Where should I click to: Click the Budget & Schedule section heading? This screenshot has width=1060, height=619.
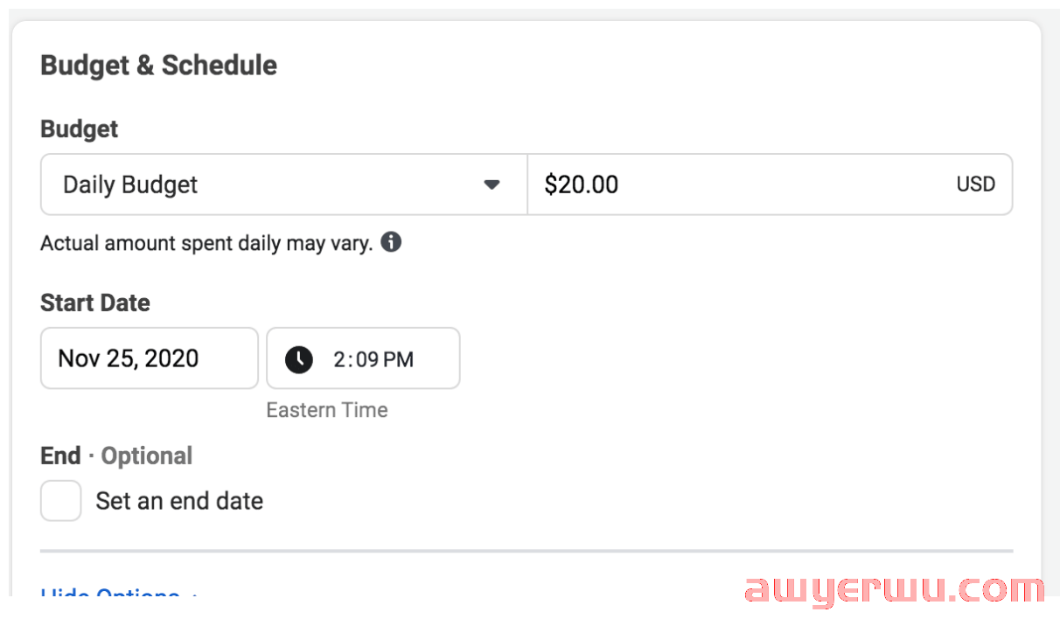159,66
